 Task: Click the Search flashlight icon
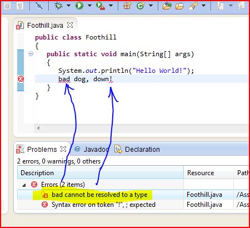pos(193,6)
